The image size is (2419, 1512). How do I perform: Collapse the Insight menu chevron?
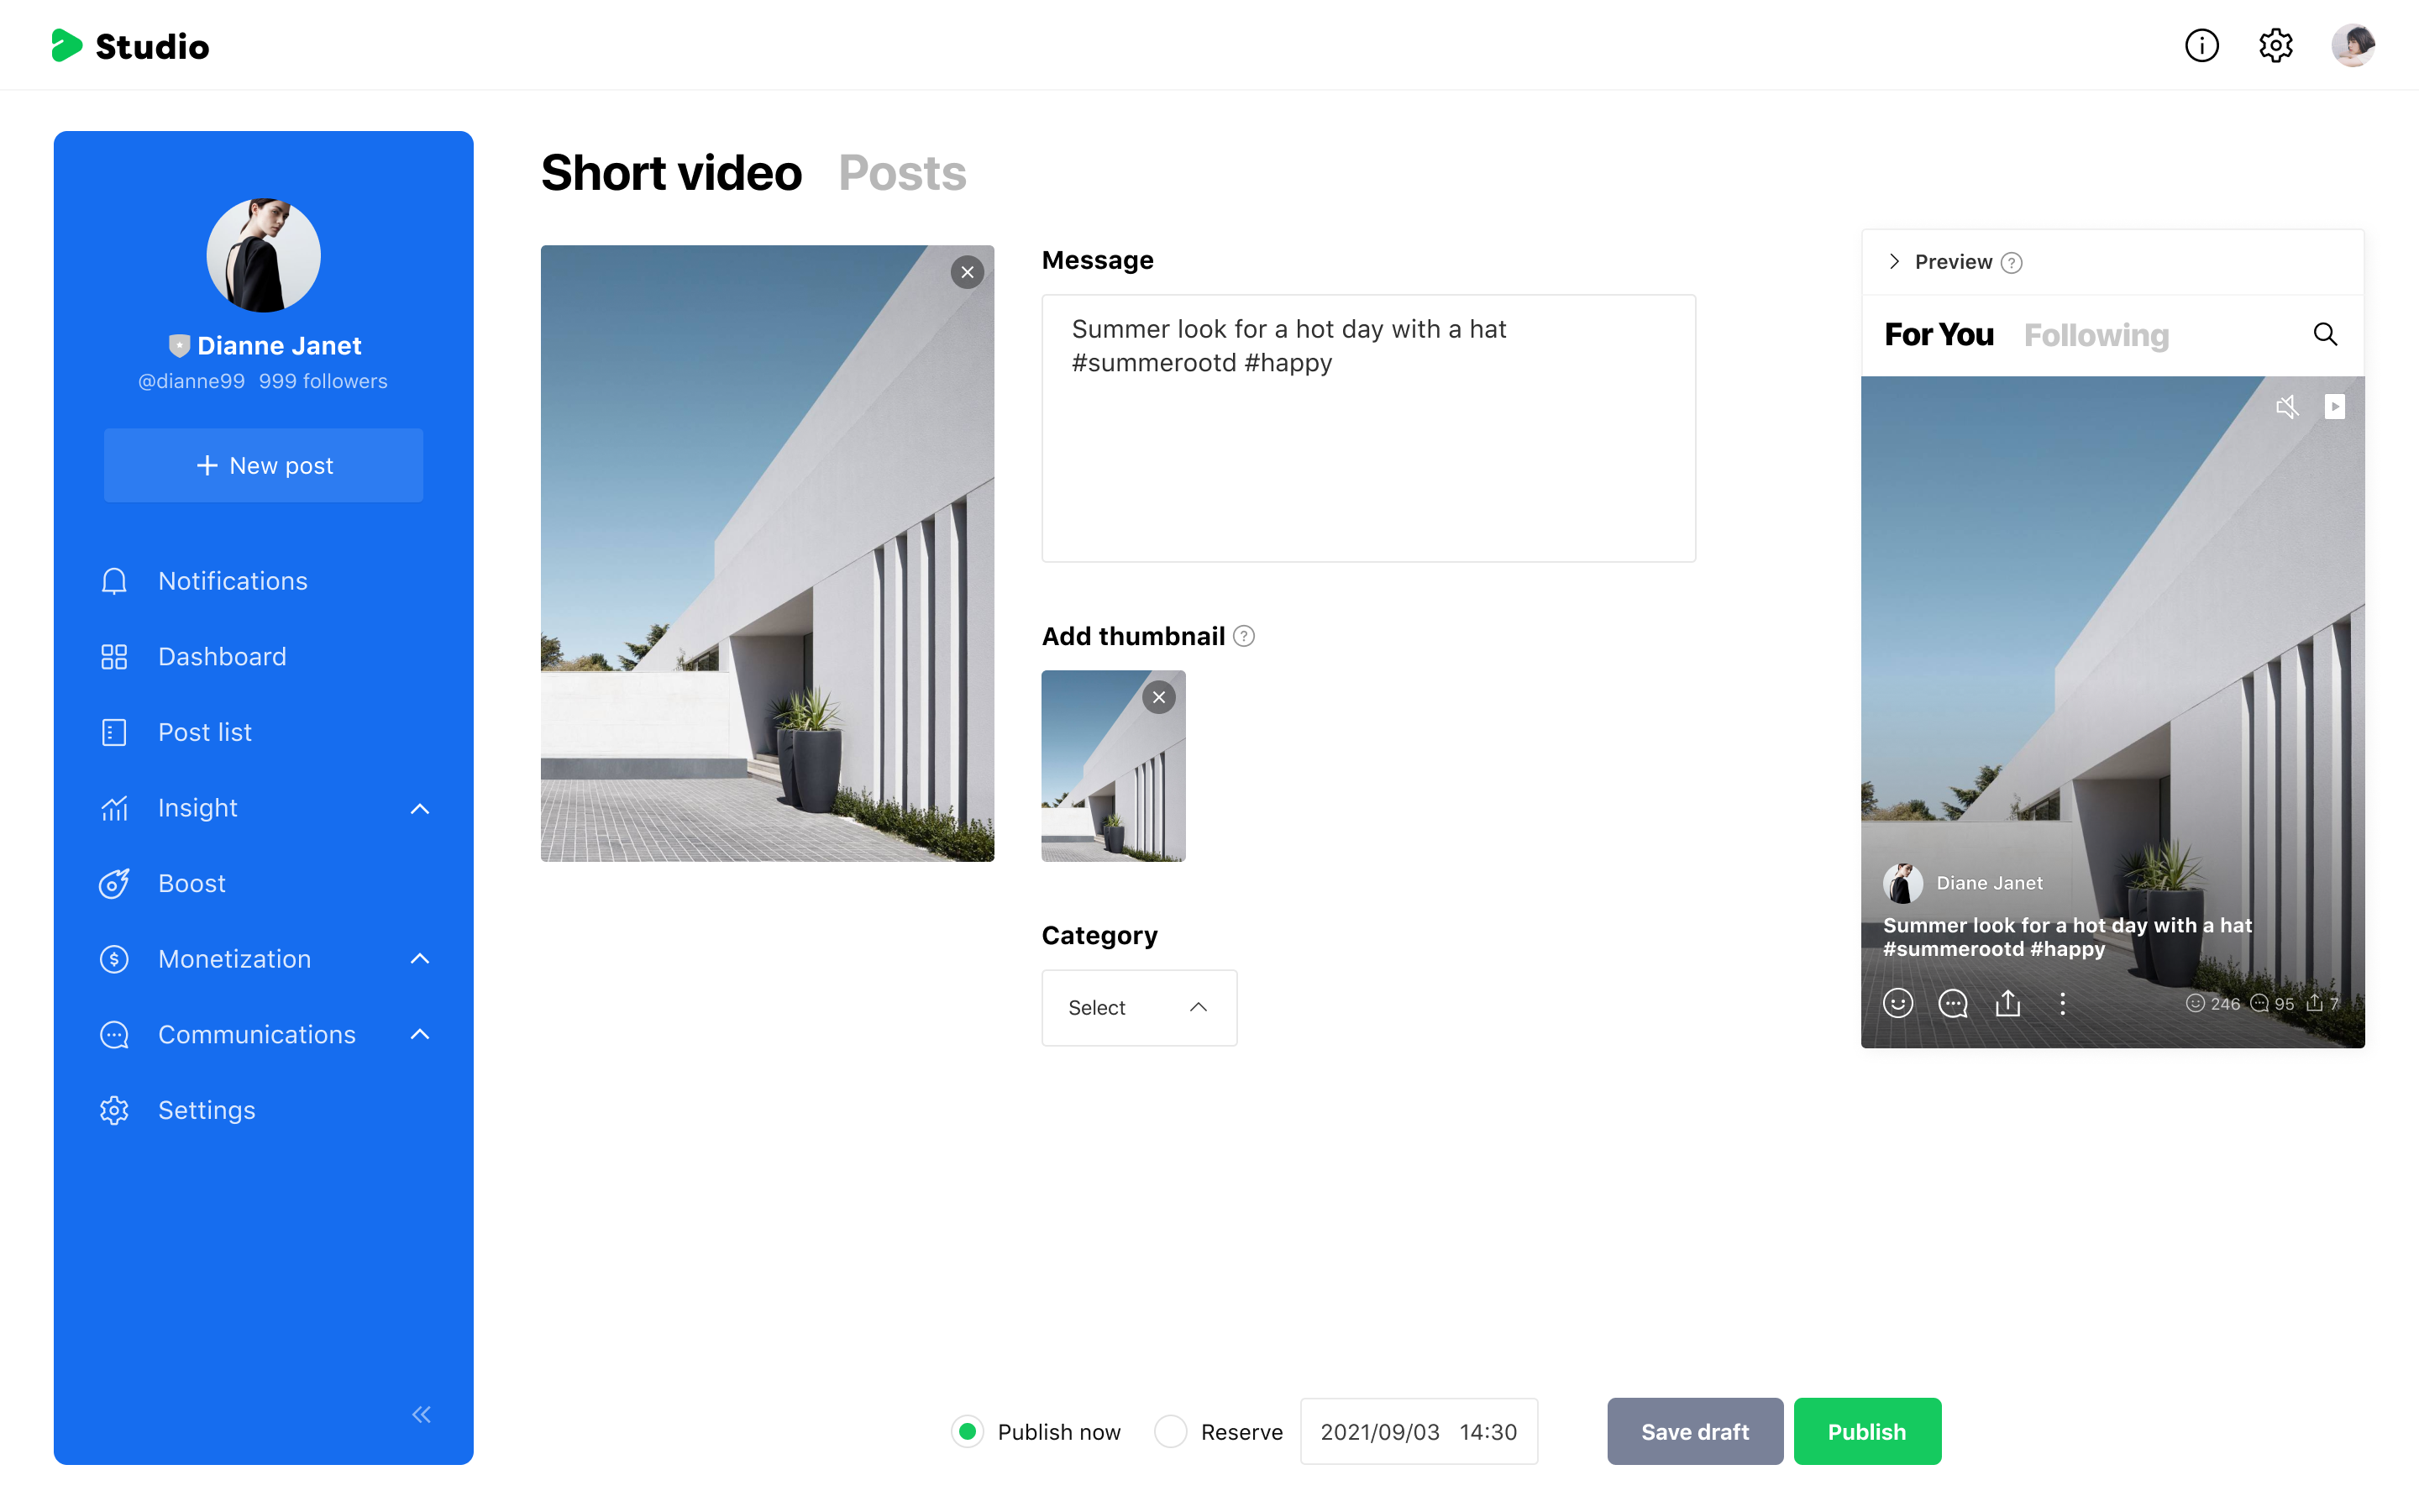(420, 808)
